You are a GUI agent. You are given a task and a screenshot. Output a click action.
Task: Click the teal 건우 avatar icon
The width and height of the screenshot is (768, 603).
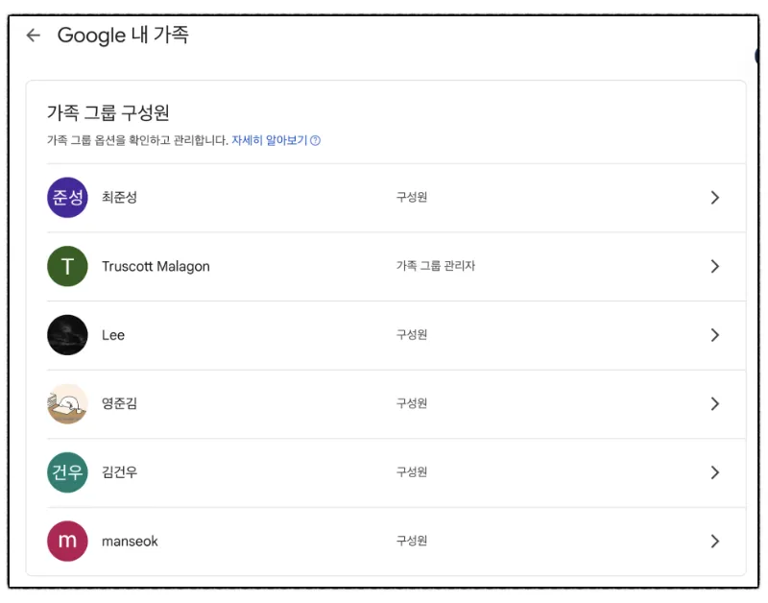67,472
